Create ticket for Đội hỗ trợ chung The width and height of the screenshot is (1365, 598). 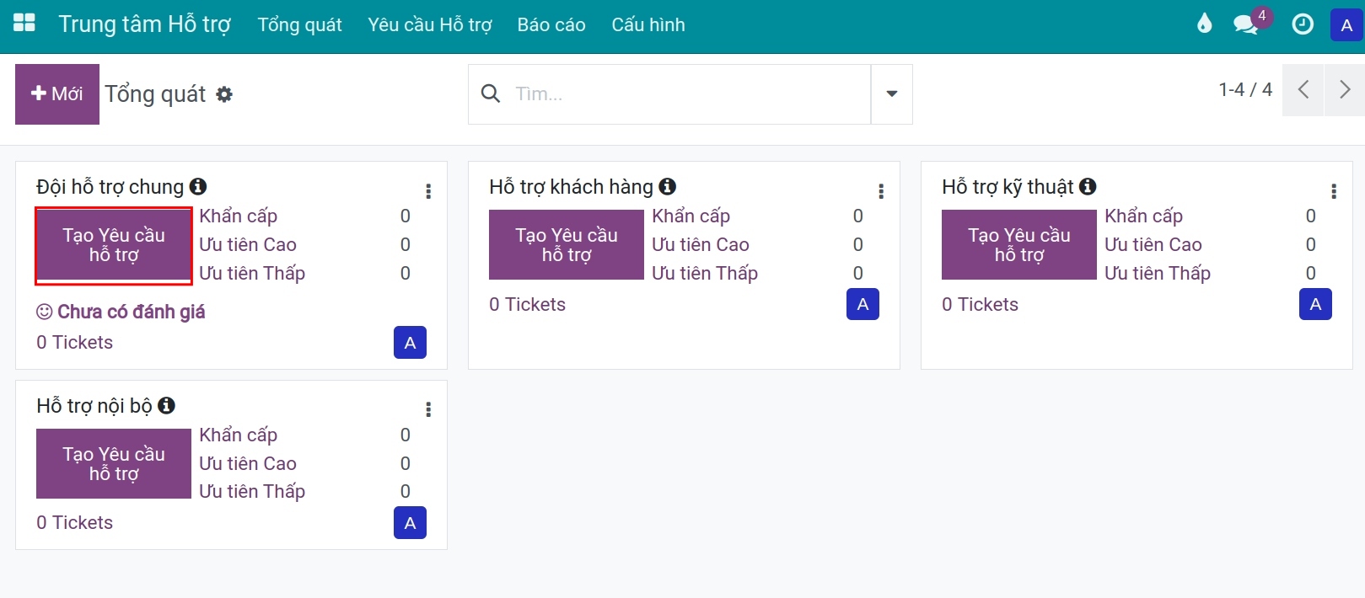point(114,245)
